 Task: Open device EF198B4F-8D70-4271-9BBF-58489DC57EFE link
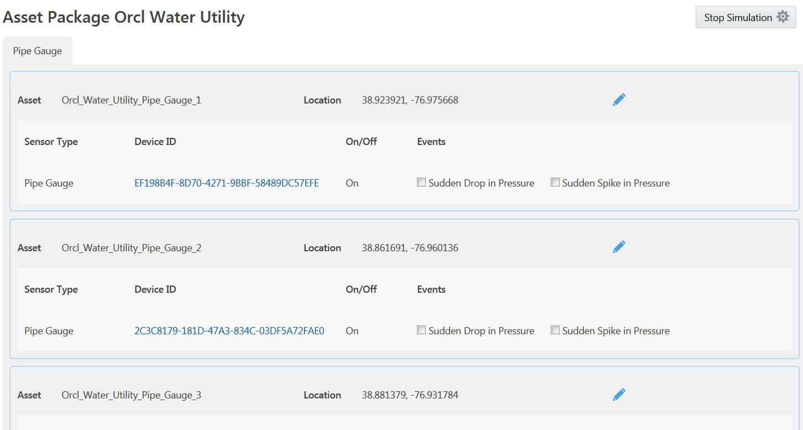pos(227,183)
